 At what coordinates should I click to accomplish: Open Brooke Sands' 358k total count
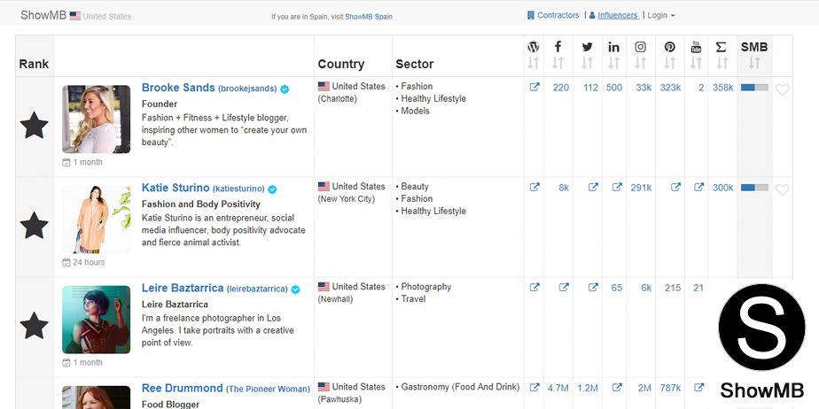(723, 88)
